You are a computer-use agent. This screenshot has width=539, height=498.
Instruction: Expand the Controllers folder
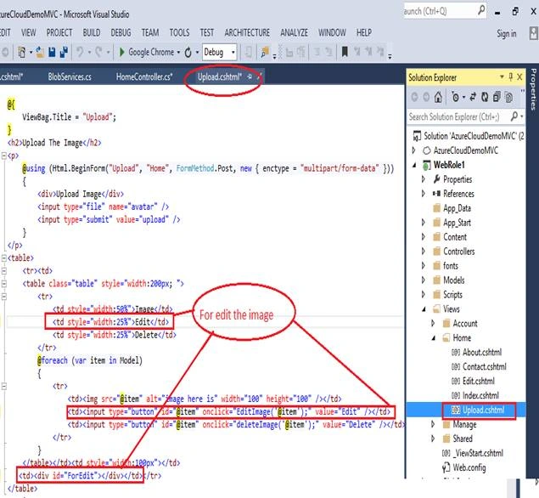pos(424,252)
